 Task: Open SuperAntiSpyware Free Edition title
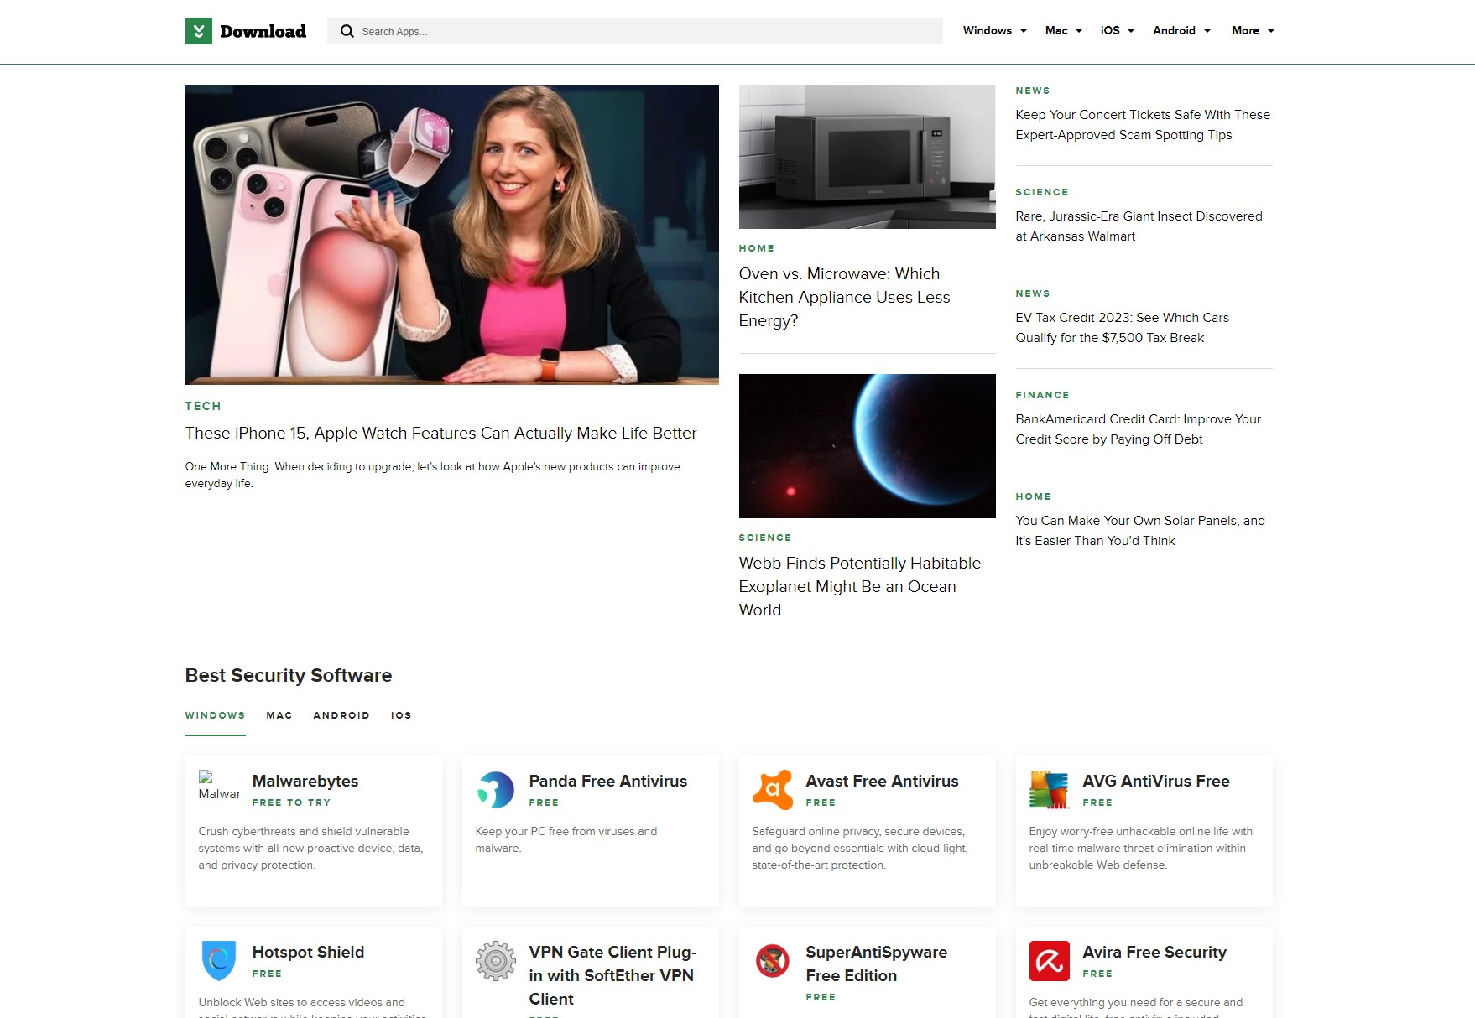pos(877,963)
